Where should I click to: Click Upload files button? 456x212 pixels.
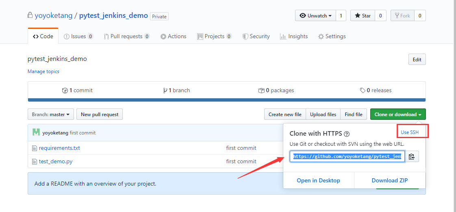[x=323, y=114]
